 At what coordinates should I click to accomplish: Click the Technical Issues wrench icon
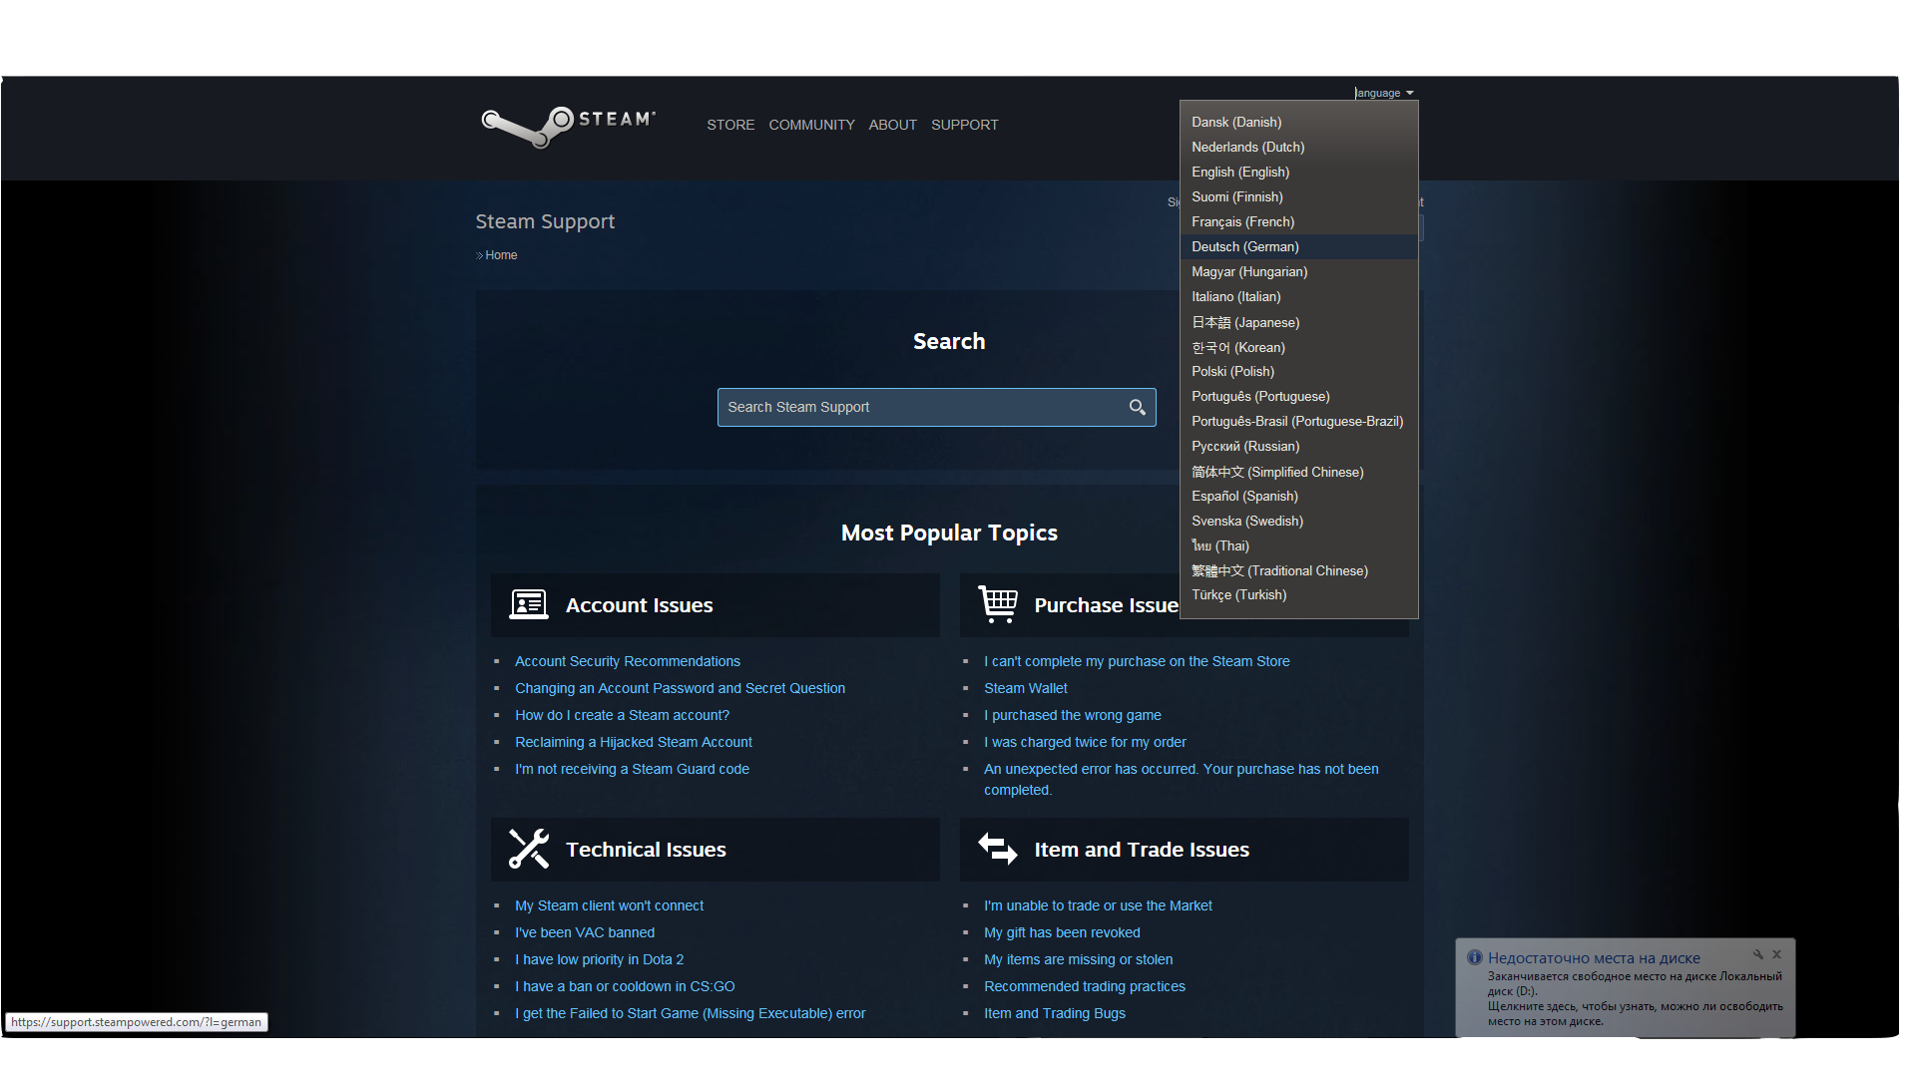(x=528, y=849)
